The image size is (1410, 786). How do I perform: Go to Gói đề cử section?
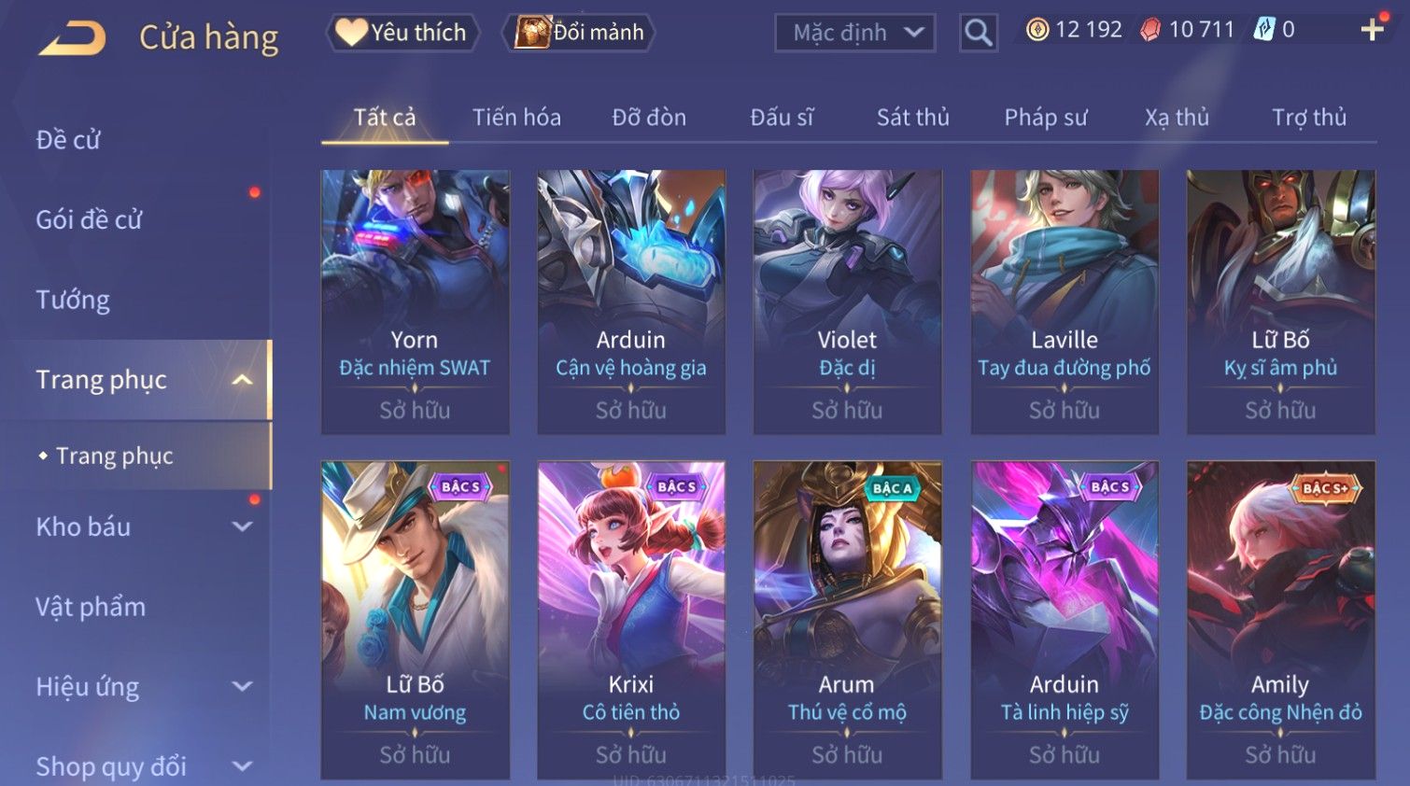click(89, 220)
